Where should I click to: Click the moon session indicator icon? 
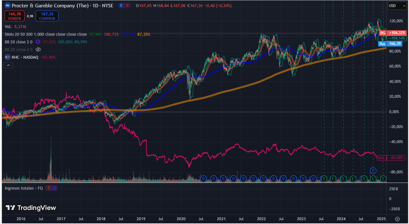click(x=121, y=6)
